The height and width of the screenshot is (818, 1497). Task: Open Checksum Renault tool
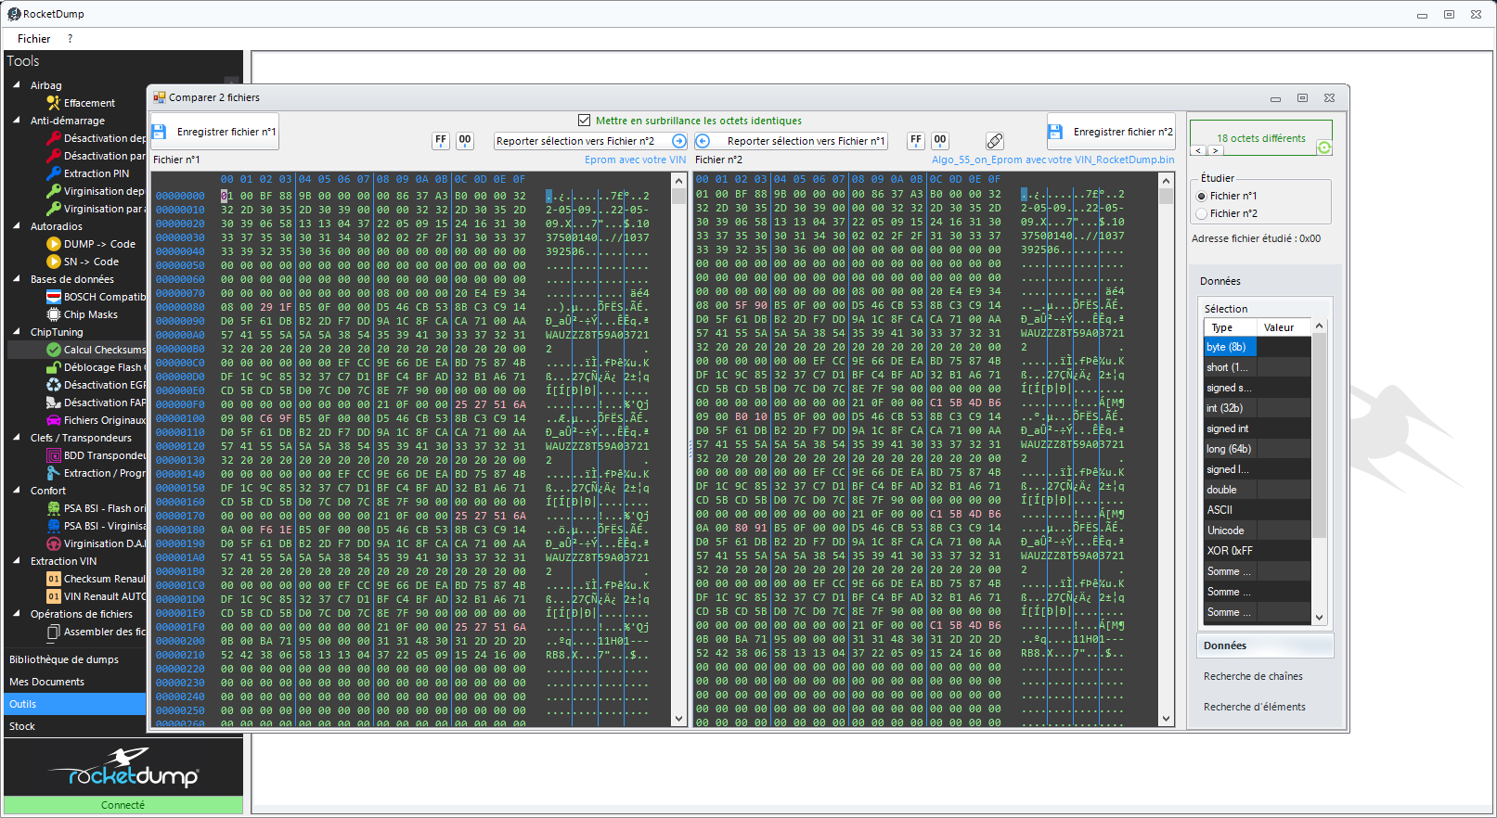coord(97,579)
